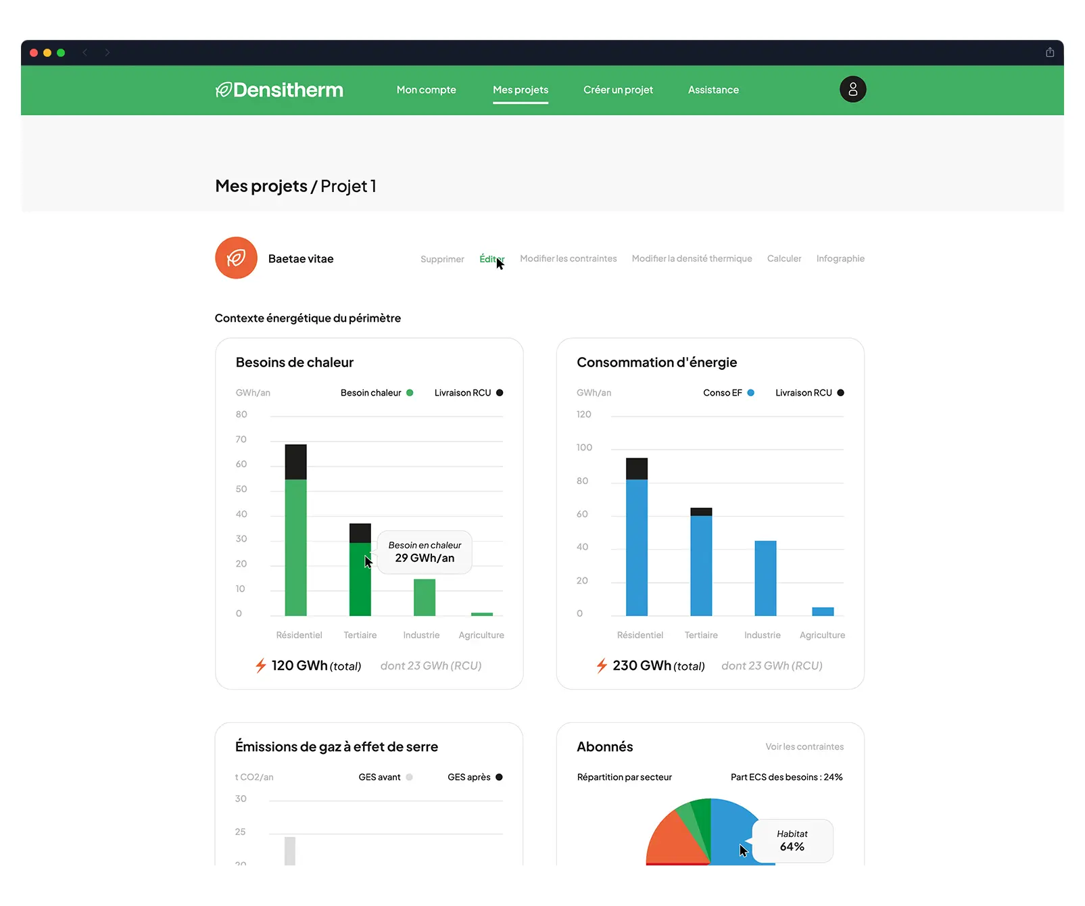Open the Densitherm leaf logo

(223, 89)
